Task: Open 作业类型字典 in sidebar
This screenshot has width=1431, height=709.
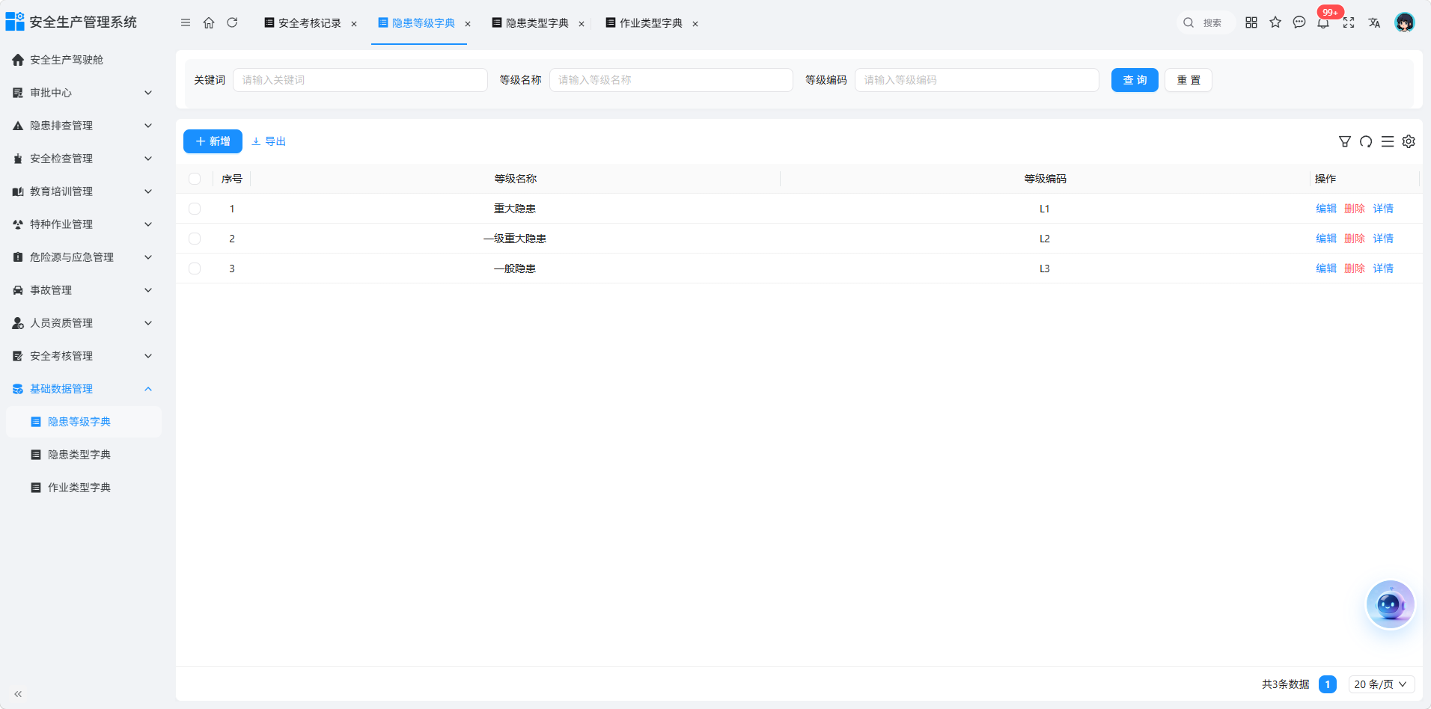Action: pyautogui.click(x=83, y=488)
